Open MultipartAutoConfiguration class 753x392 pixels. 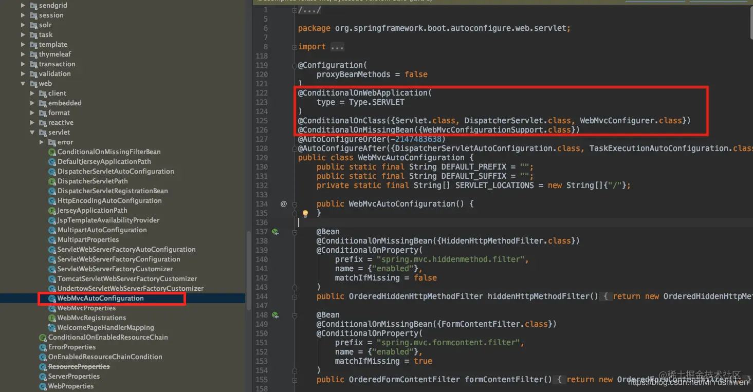(102, 230)
